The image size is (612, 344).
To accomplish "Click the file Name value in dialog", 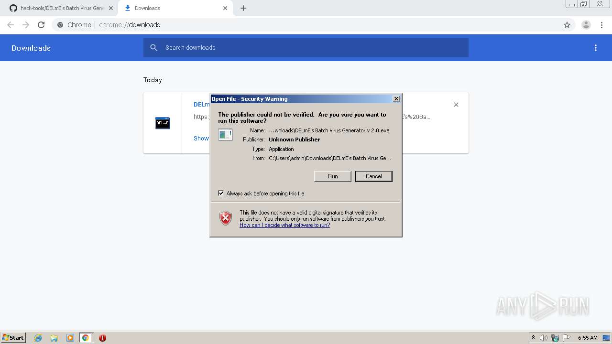I will pyautogui.click(x=329, y=130).
